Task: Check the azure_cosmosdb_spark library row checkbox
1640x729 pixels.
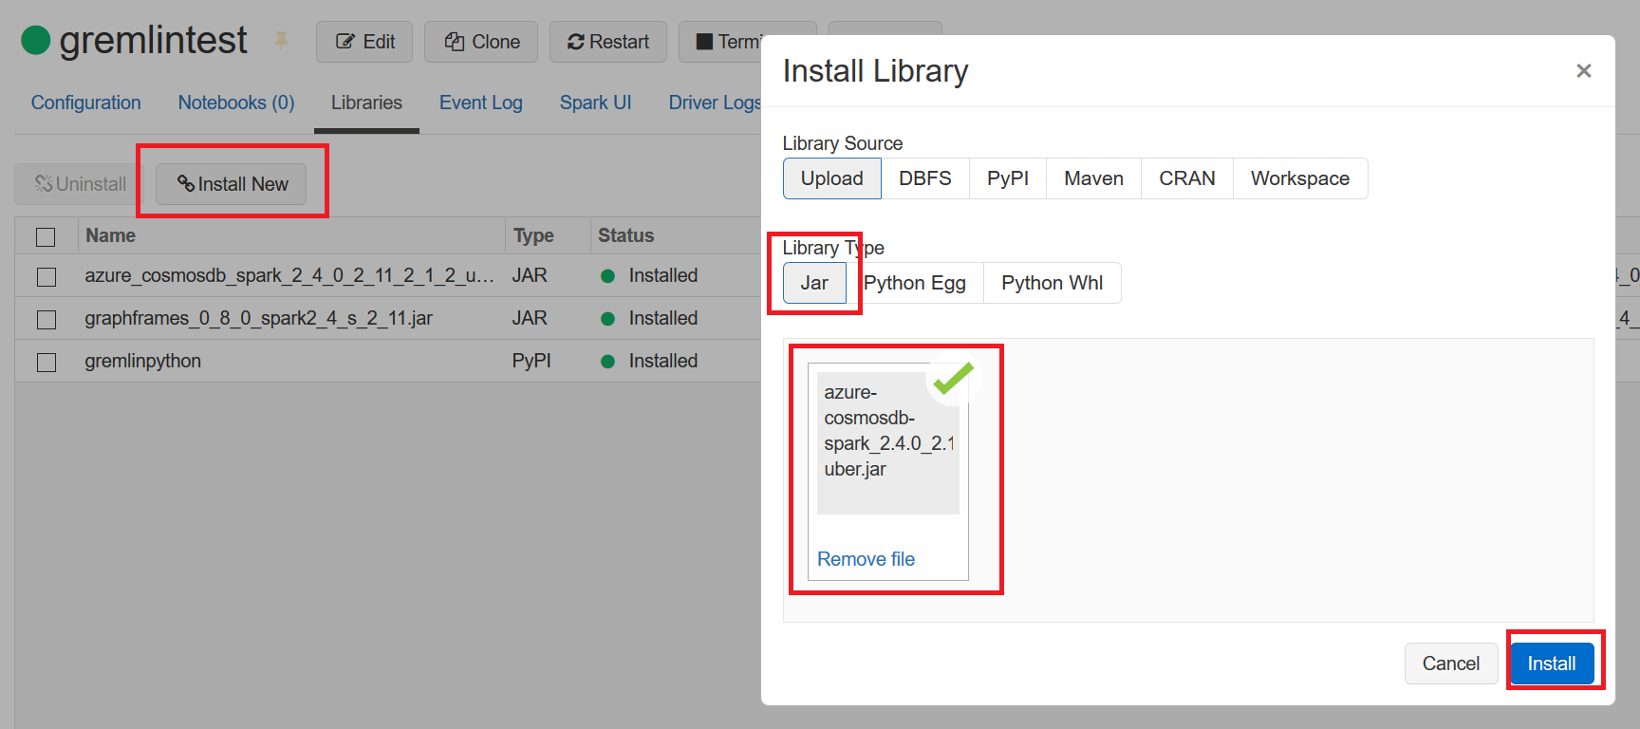Action: (46, 276)
